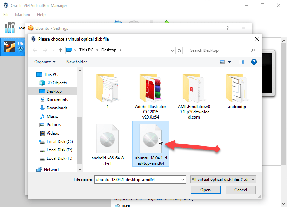Click the Up one level arrow
The height and width of the screenshot is (207, 287).
(61, 50)
